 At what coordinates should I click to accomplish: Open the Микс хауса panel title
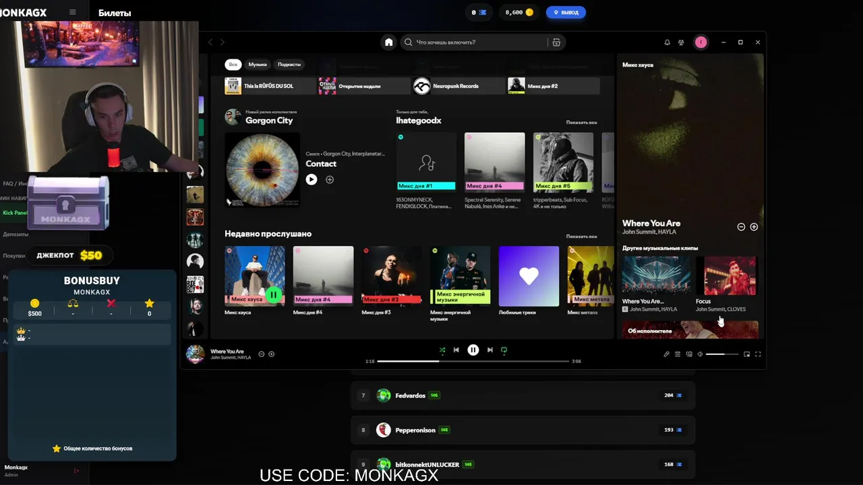[638, 65]
